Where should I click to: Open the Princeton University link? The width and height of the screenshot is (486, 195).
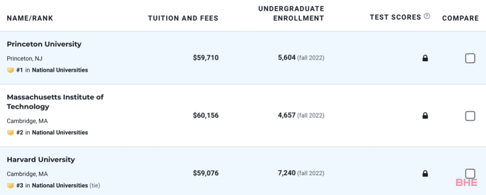[44, 44]
